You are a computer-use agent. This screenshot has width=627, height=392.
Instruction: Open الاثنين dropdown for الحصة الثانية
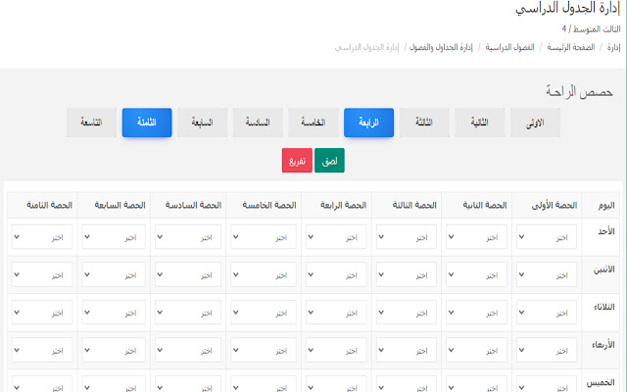tap(476, 274)
